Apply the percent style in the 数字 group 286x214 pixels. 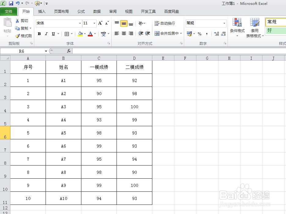tap(199, 34)
